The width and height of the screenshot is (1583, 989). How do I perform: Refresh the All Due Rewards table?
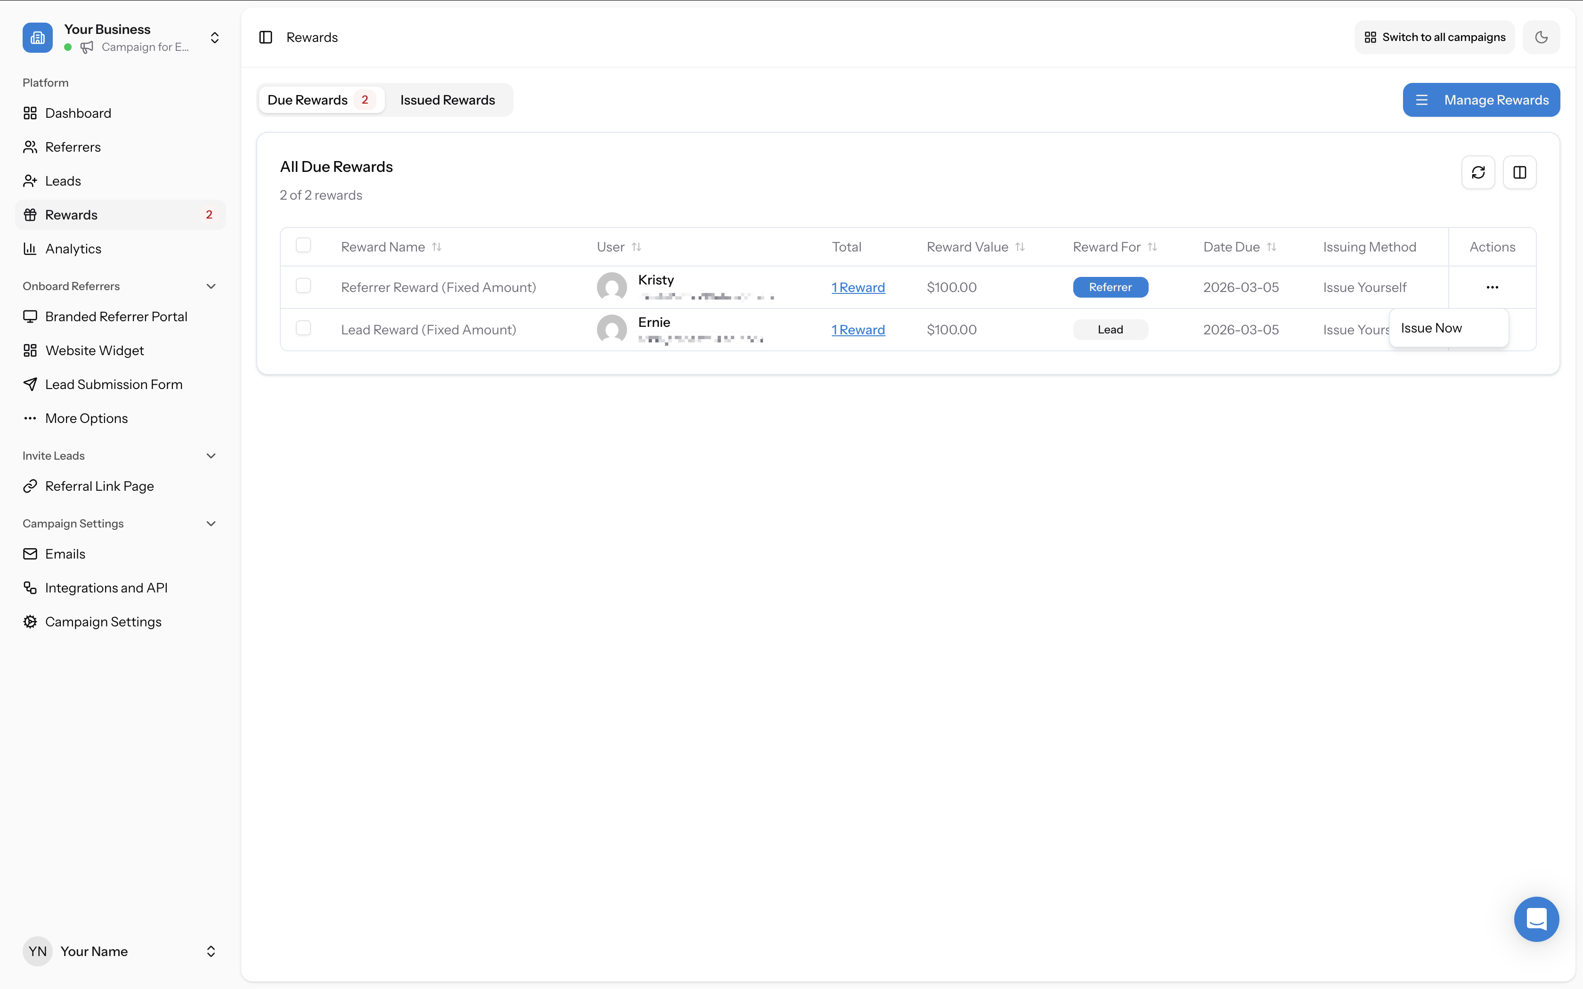click(1479, 172)
